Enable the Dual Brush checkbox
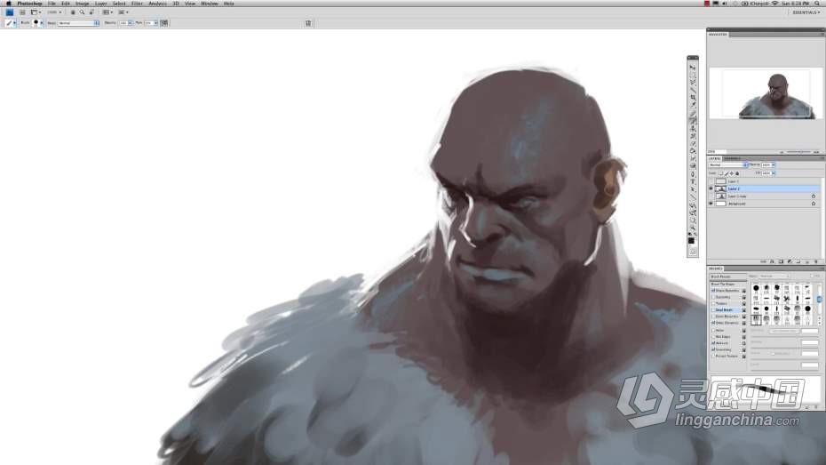The height and width of the screenshot is (465, 826). 712,309
